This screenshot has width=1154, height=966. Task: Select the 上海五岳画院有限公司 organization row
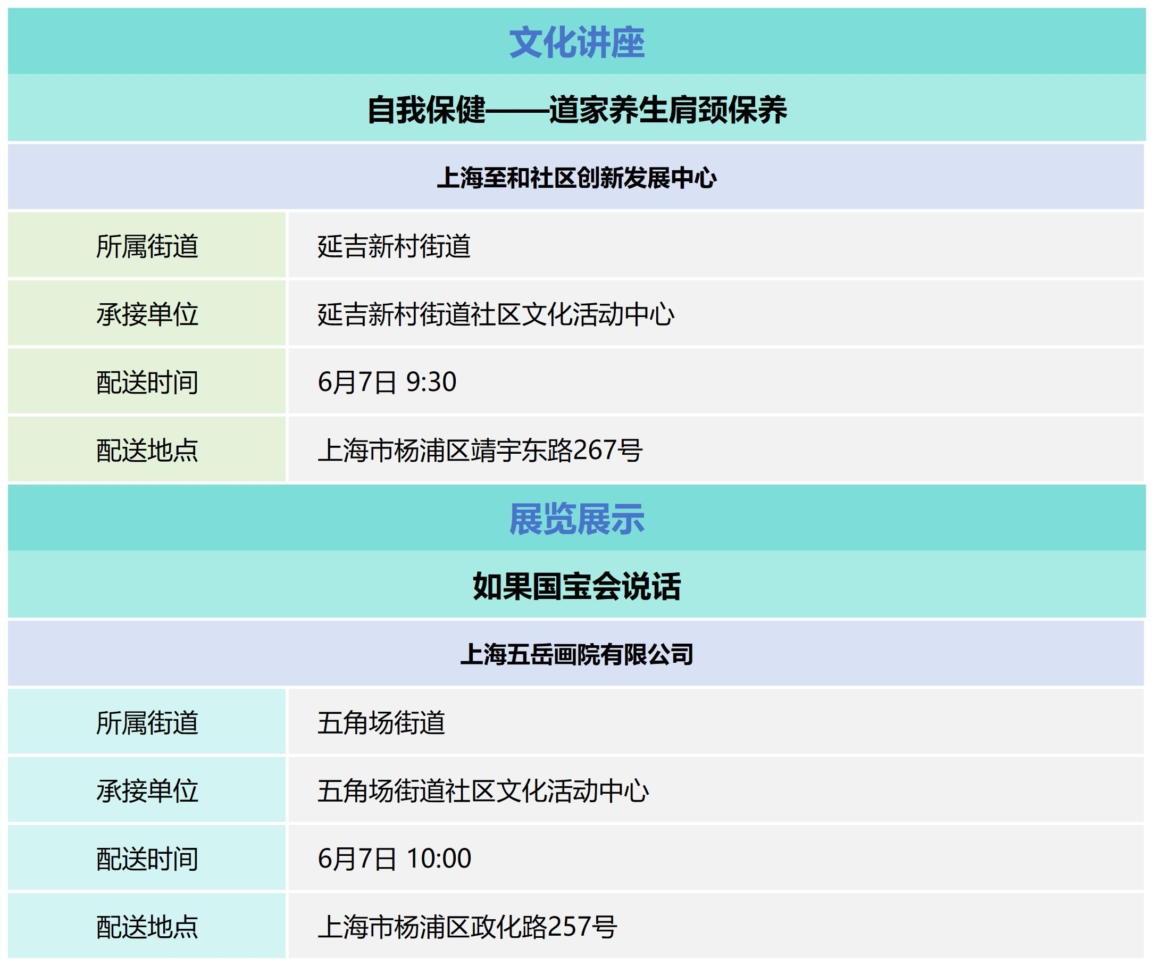[576, 654]
